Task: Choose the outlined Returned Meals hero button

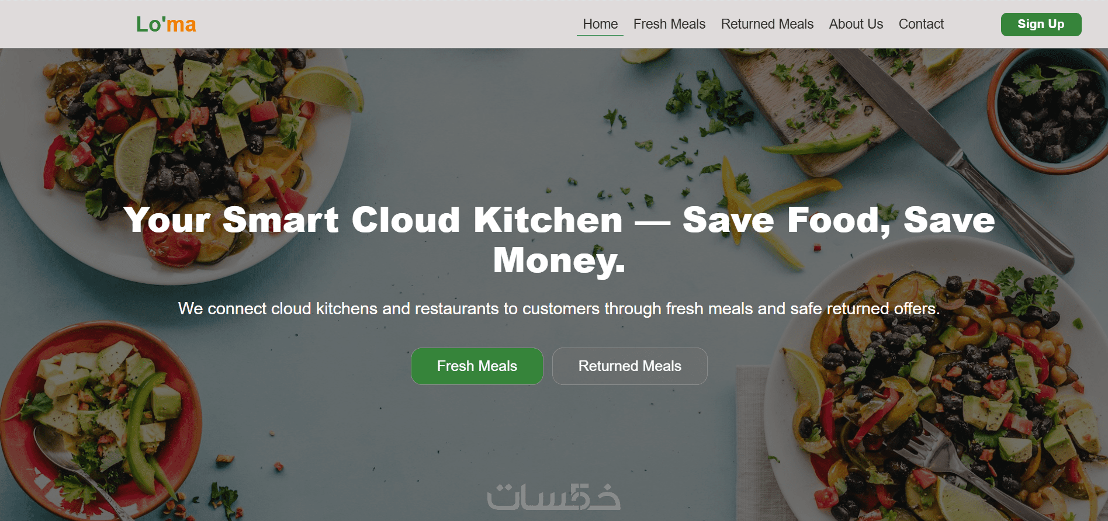Action: pyautogui.click(x=629, y=366)
